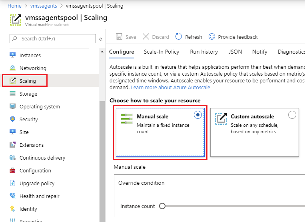The image size is (305, 222).
Task: Open Size in the sidebar
Action: pyautogui.click(x=24, y=132)
